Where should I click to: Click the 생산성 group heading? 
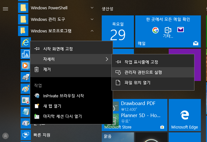click(x=107, y=9)
